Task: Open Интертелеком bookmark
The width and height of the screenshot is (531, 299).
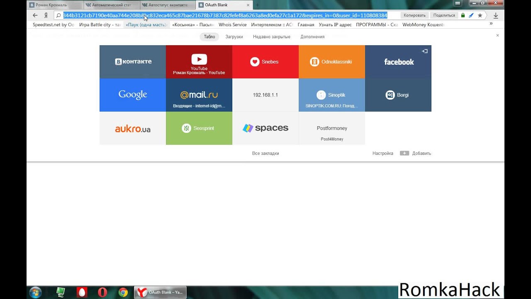Action: tap(272, 25)
